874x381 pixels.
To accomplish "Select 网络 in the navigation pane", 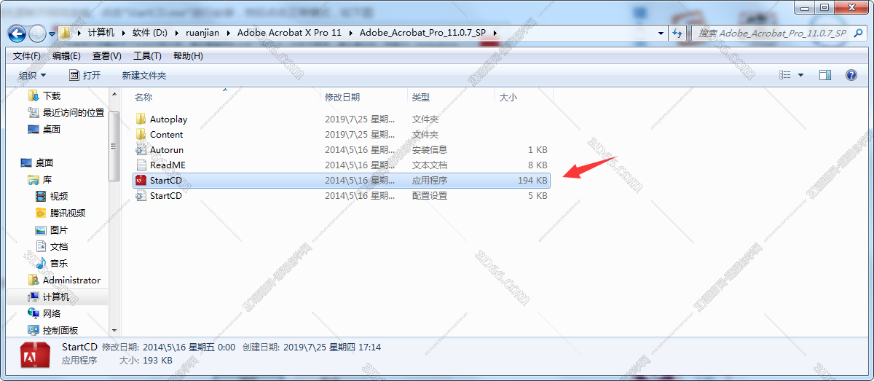I will pyautogui.click(x=52, y=313).
